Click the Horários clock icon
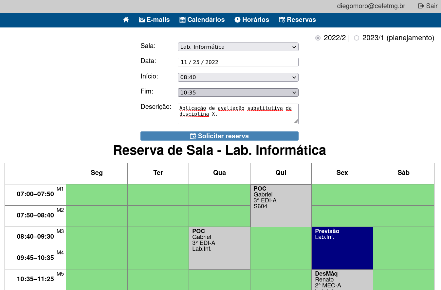 click(237, 20)
